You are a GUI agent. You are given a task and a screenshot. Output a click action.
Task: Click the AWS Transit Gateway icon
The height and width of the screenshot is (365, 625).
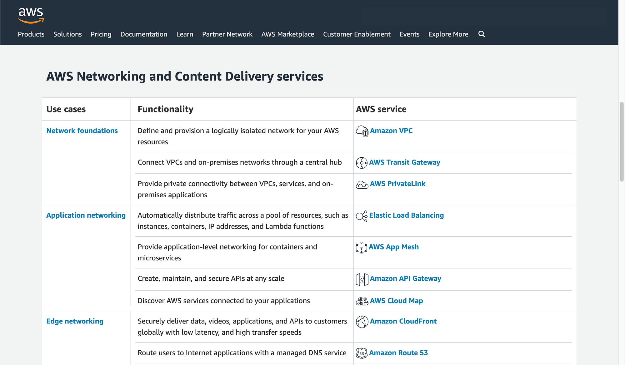[x=362, y=163]
